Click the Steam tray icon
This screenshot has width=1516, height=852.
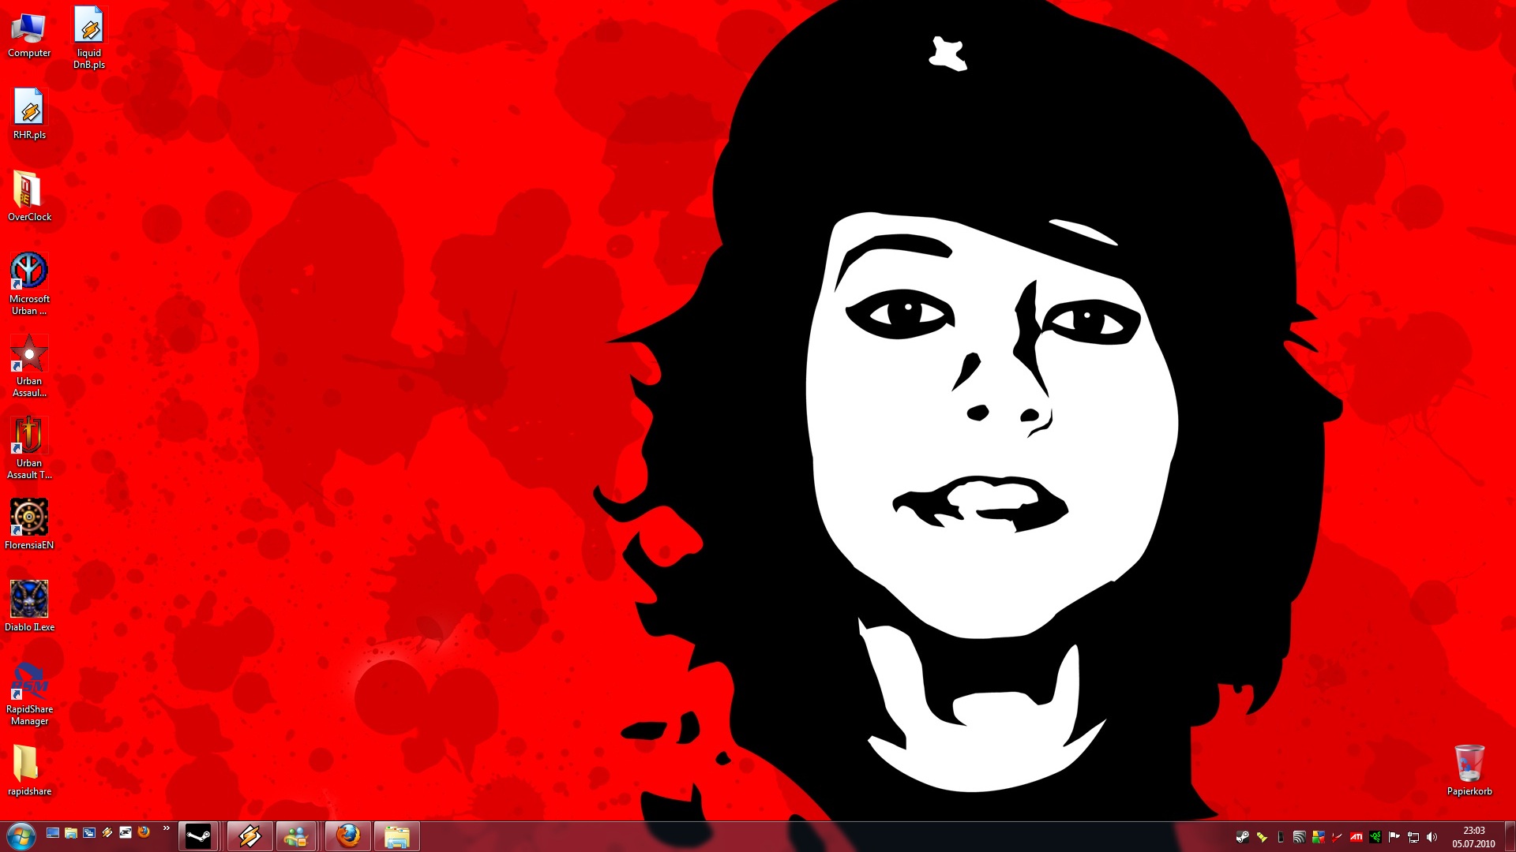pos(1242,837)
